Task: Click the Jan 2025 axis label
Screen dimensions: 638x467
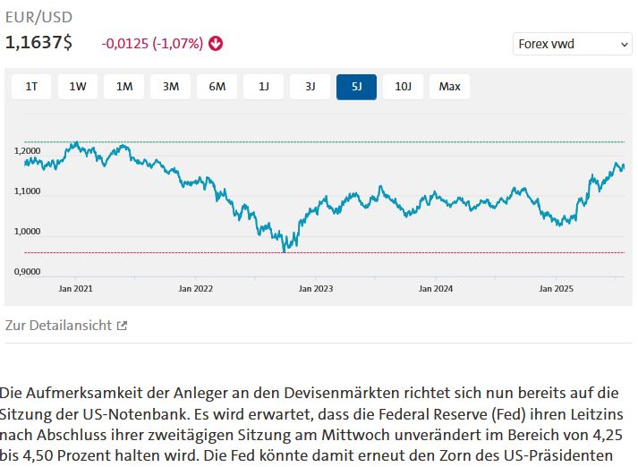Action: click(556, 288)
